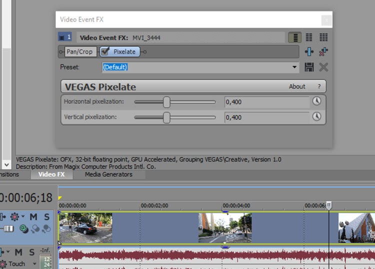Close the Video Event FX window
Image resolution: width=375 pixels, height=269 pixels.
[326, 20]
